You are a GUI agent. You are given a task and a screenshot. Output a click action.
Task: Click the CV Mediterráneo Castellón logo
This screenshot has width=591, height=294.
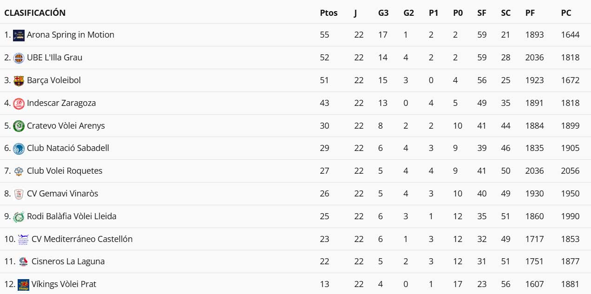point(23,239)
